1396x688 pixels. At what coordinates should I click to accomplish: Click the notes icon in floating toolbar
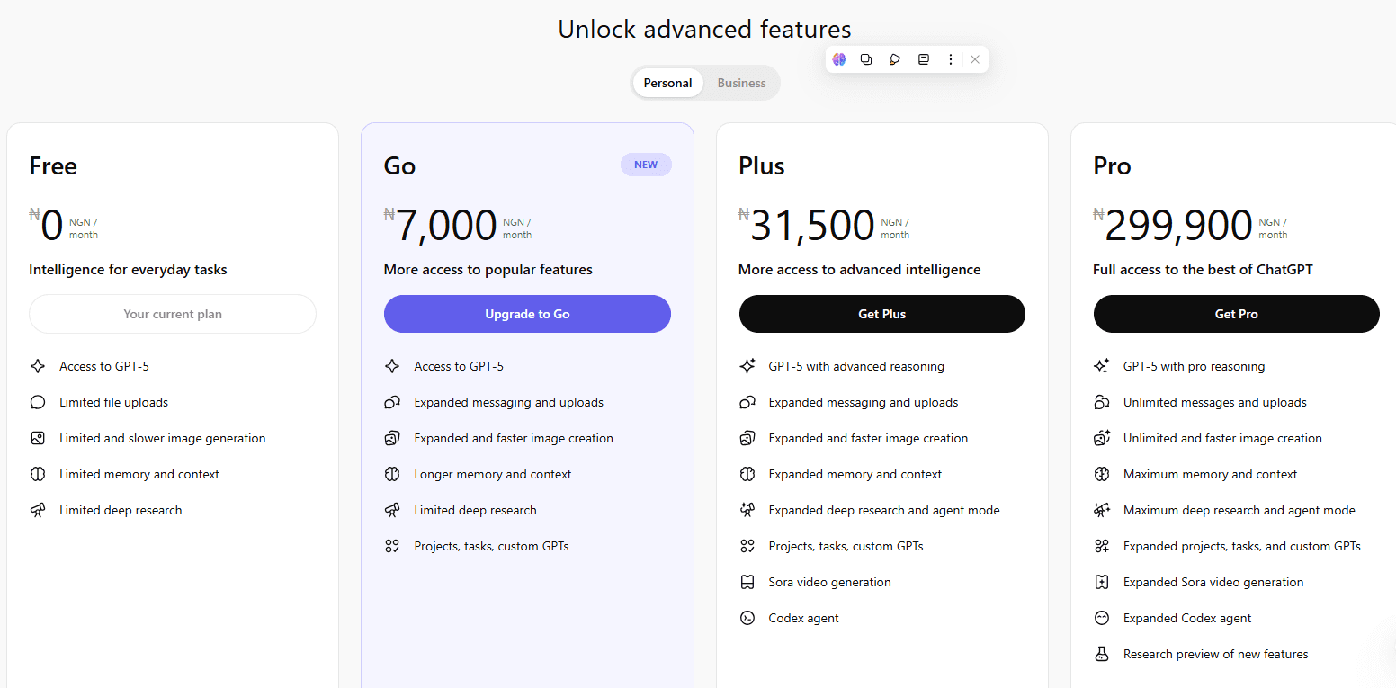pos(923,59)
